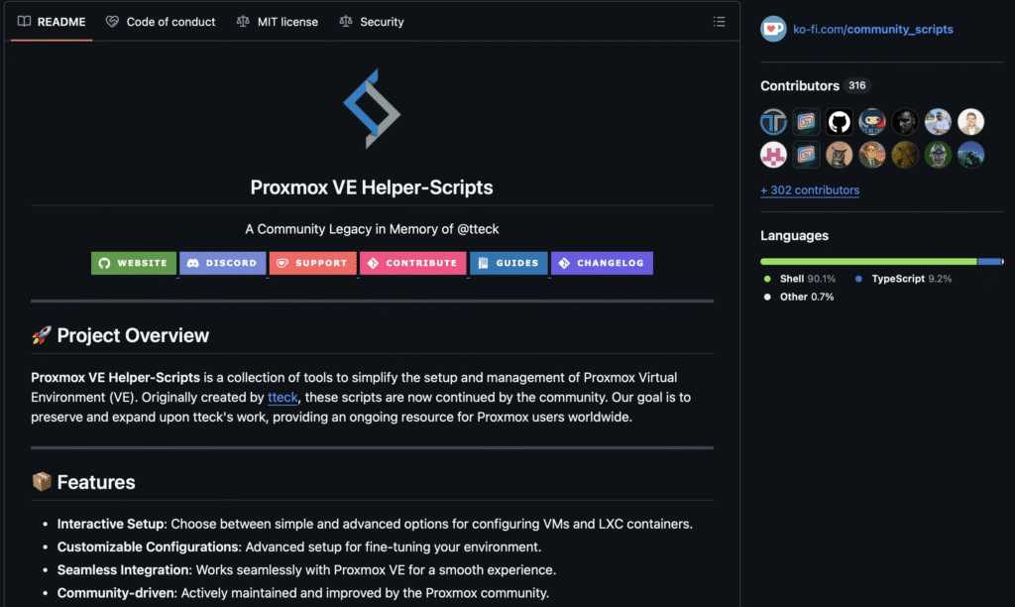Click the pink Contribute badge
The height and width of the screenshot is (607, 1015).
point(412,263)
